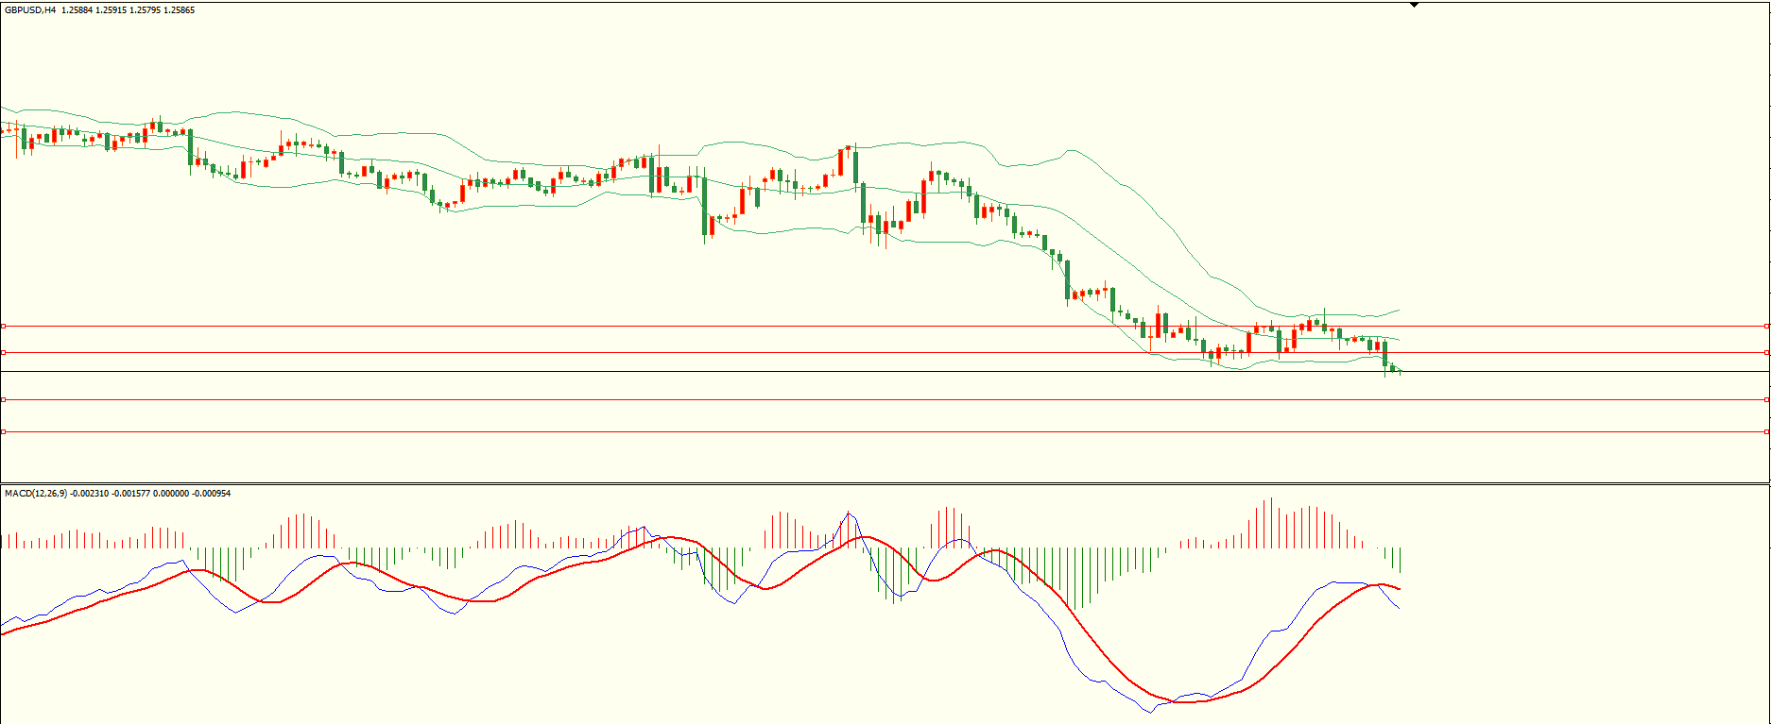Click the MACD(12,26,9) indicator label
The width and height of the screenshot is (1771, 724).
(x=37, y=493)
